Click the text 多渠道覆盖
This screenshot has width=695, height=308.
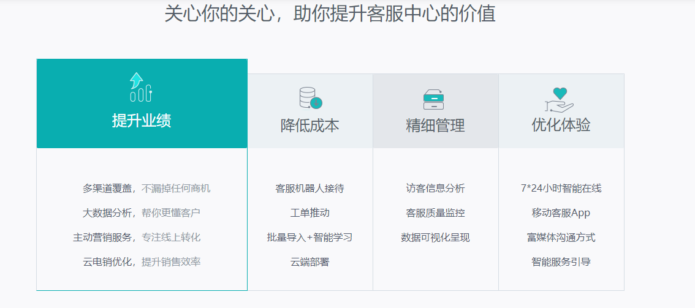point(107,189)
